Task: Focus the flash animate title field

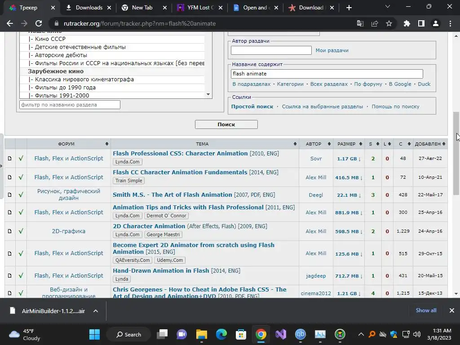Action: pyautogui.click(x=327, y=74)
